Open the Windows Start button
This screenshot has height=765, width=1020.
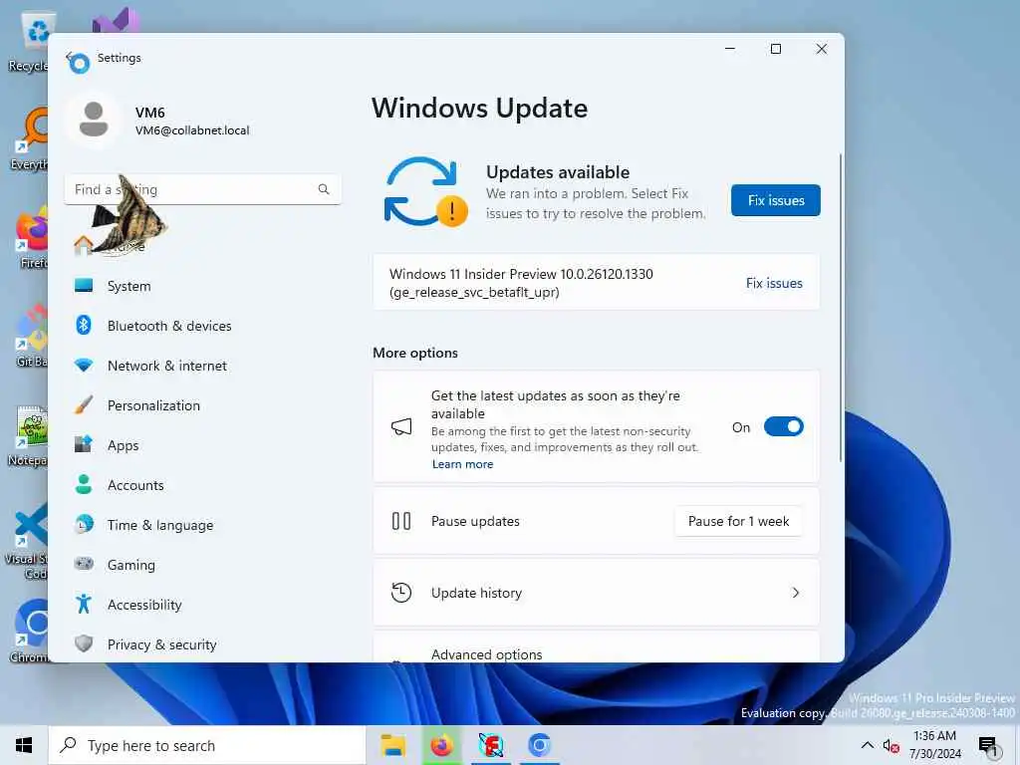click(24, 745)
